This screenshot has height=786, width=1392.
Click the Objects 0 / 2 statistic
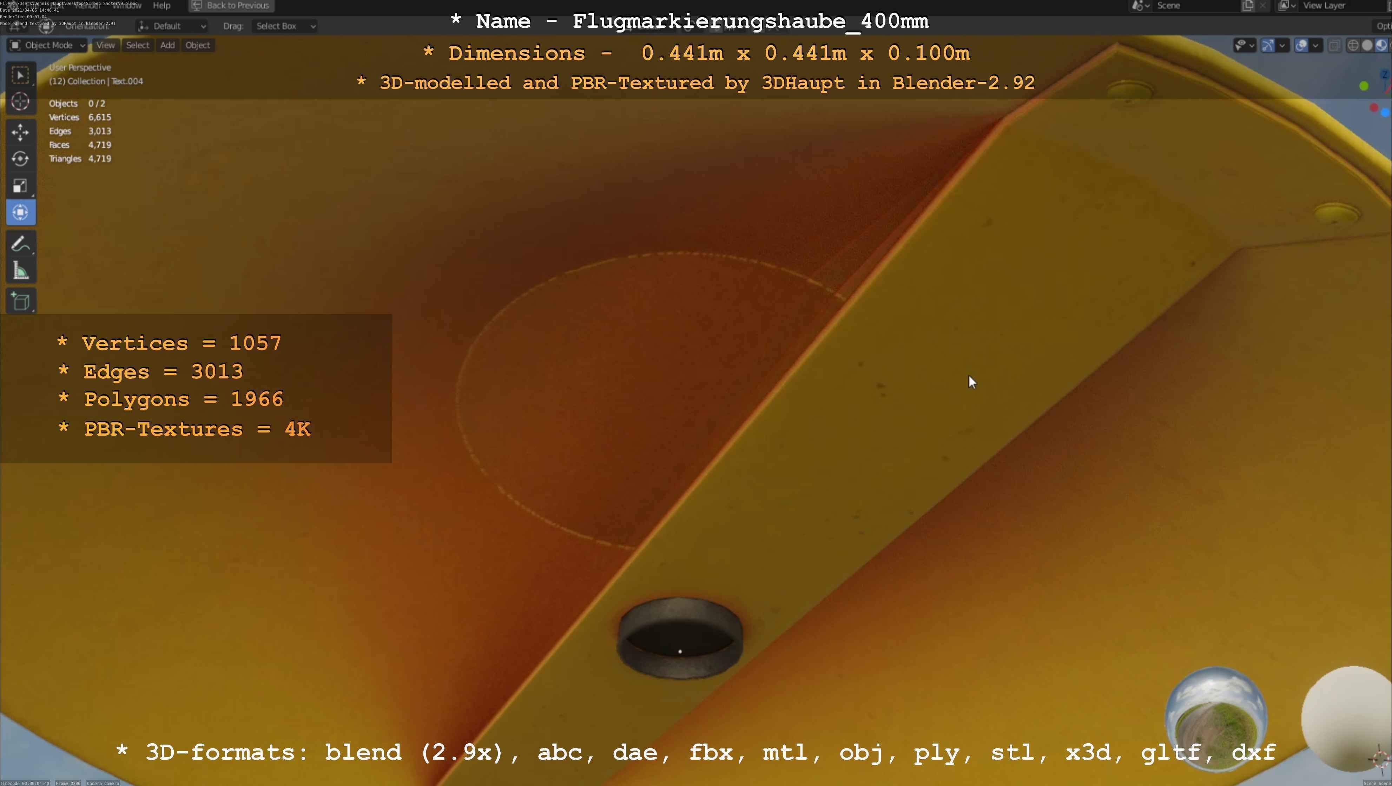[77, 104]
